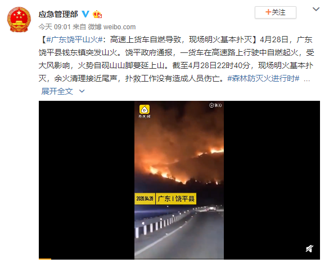Open the #广东饶平山火# hashtag link

[x=74, y=39]
